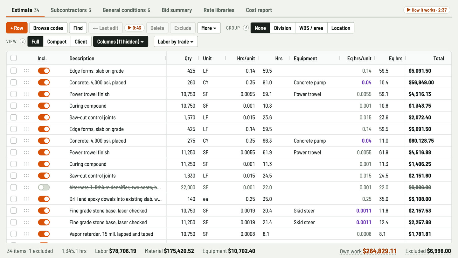Screen dimensions: 458x258
Task: Open the VIEW info icon
Action: click(23, 41)
